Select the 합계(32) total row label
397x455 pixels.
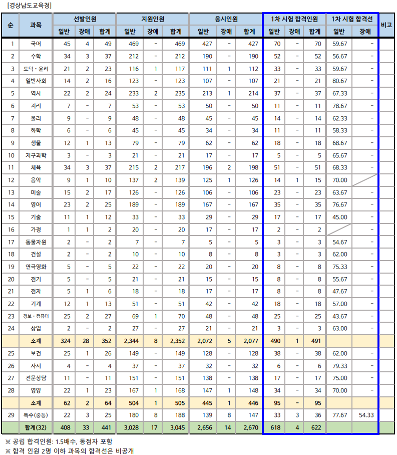[x=36, y=428]
